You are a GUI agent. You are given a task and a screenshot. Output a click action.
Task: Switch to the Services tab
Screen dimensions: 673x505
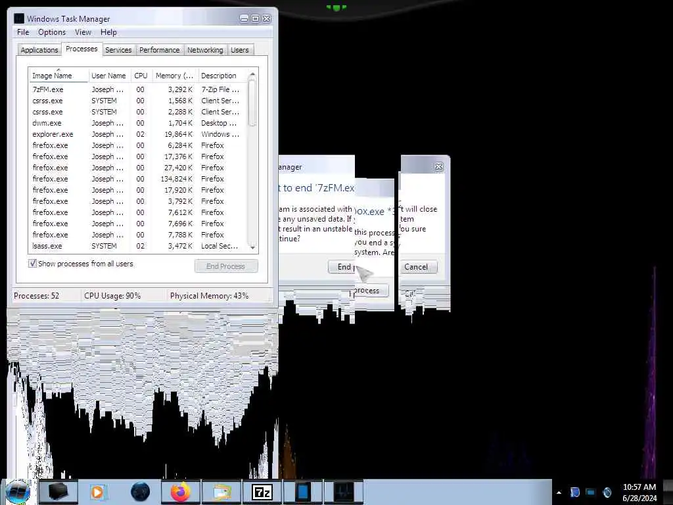coord(118,50)
